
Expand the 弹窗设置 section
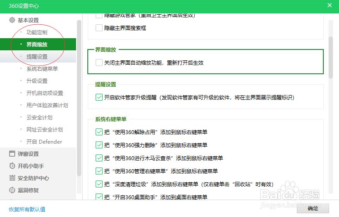click(x=28, y=154)
